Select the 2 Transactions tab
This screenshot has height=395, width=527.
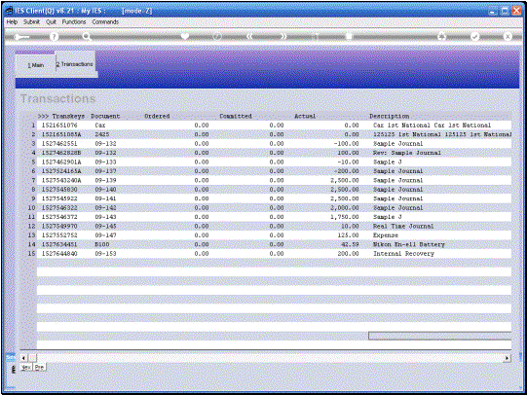(75, 64)
